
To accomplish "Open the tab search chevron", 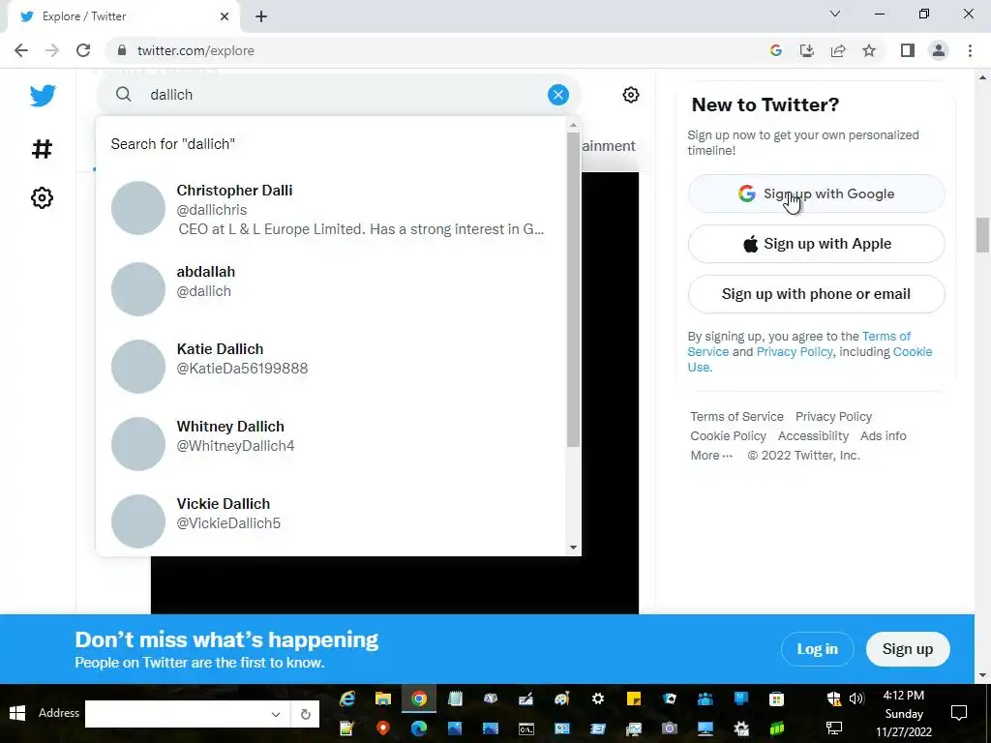I will pyautogui.click(x=835, y=14).
